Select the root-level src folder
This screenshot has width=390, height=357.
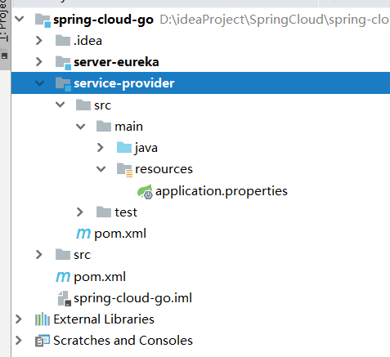pyautogui.click(x=82, y=255)
